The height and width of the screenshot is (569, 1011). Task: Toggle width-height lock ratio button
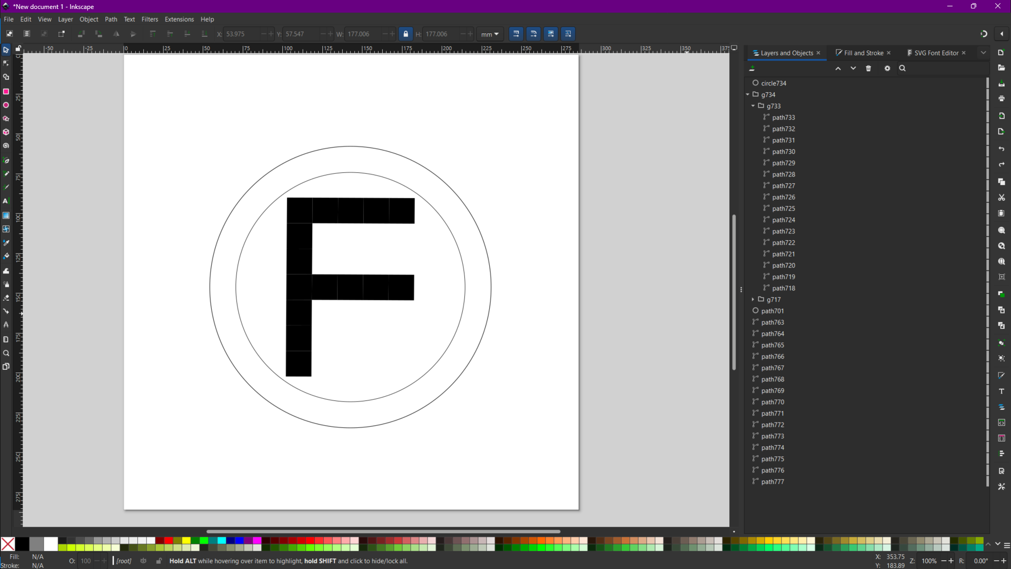(405, 34)
